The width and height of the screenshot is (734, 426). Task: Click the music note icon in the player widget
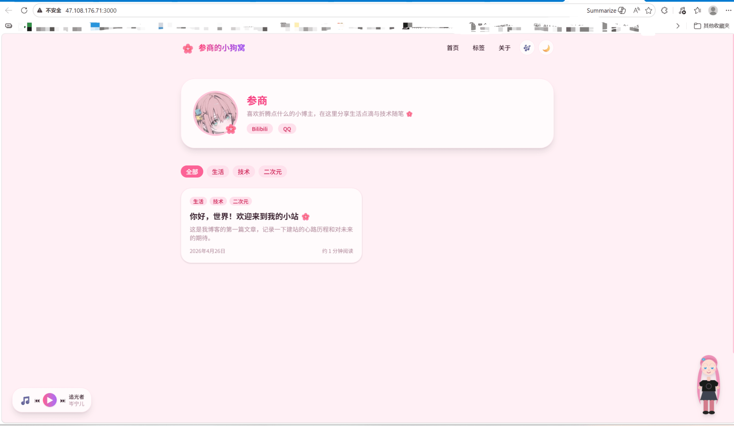(25, 400)
